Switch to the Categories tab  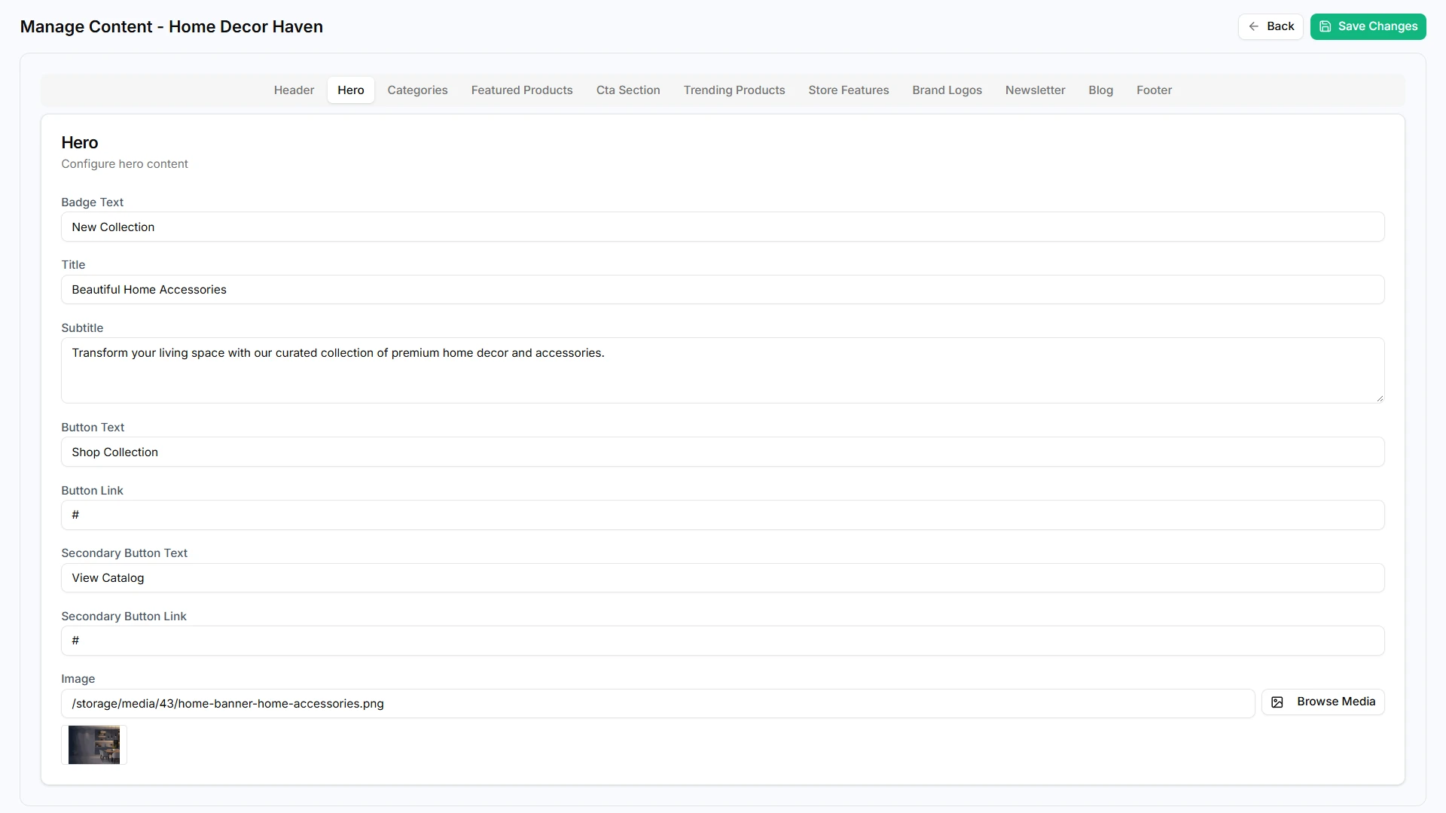pyautogui.click(x=417, y=90)
